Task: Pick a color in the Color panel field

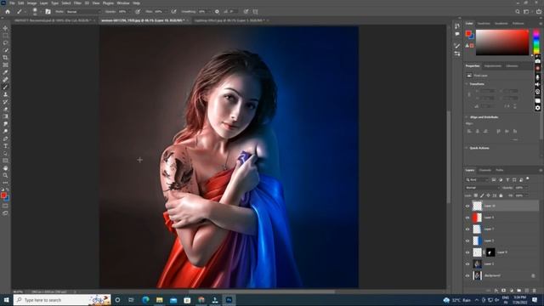Action: tap(502, 42)
